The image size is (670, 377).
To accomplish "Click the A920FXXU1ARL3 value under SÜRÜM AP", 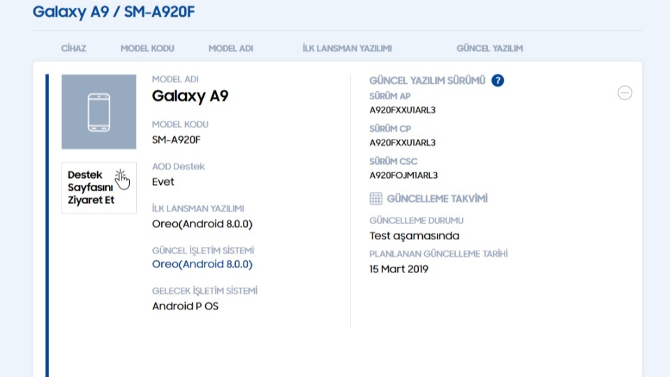I will point(403,110).
